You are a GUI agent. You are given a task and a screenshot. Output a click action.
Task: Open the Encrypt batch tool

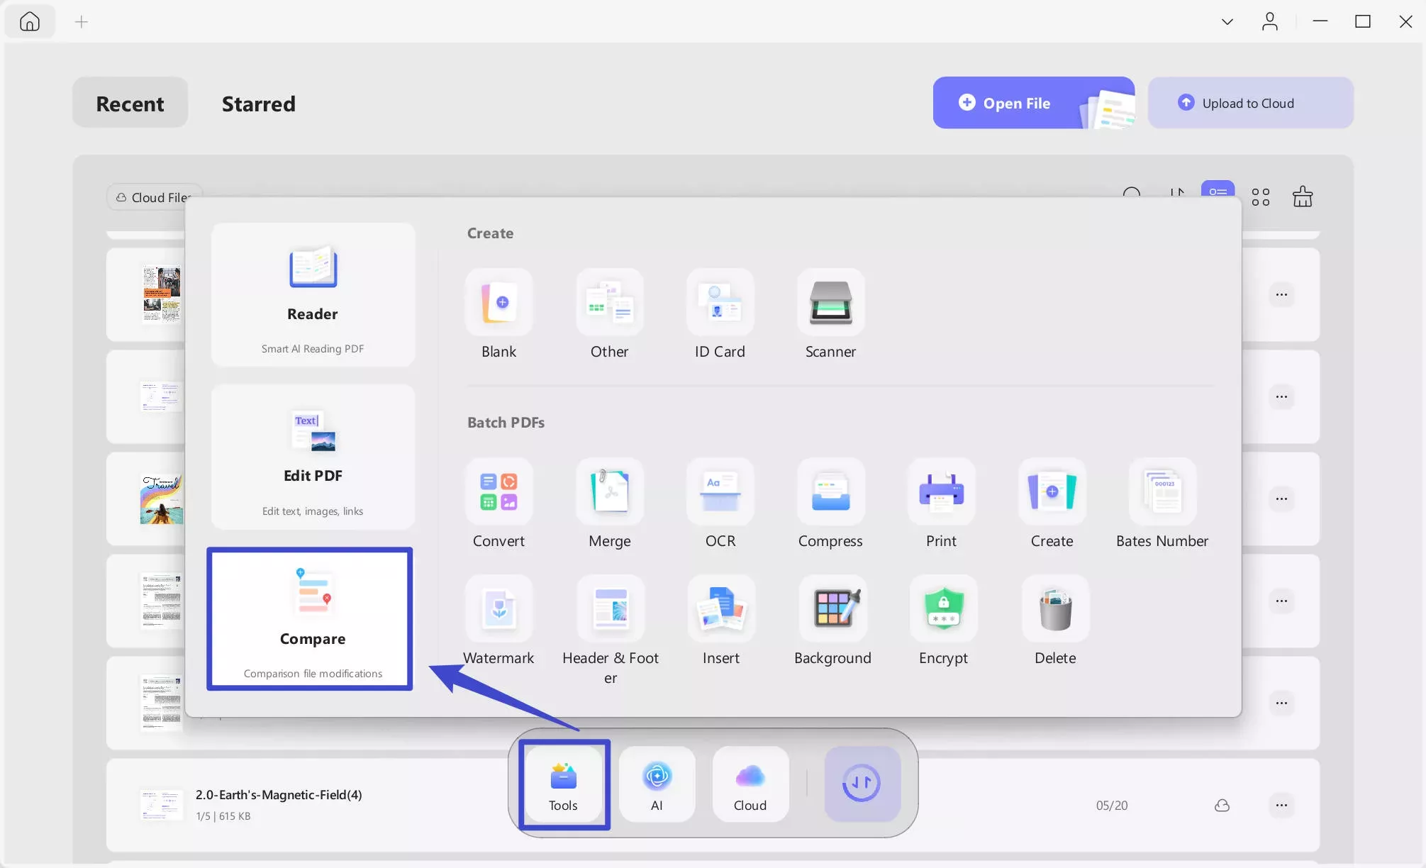943,609
